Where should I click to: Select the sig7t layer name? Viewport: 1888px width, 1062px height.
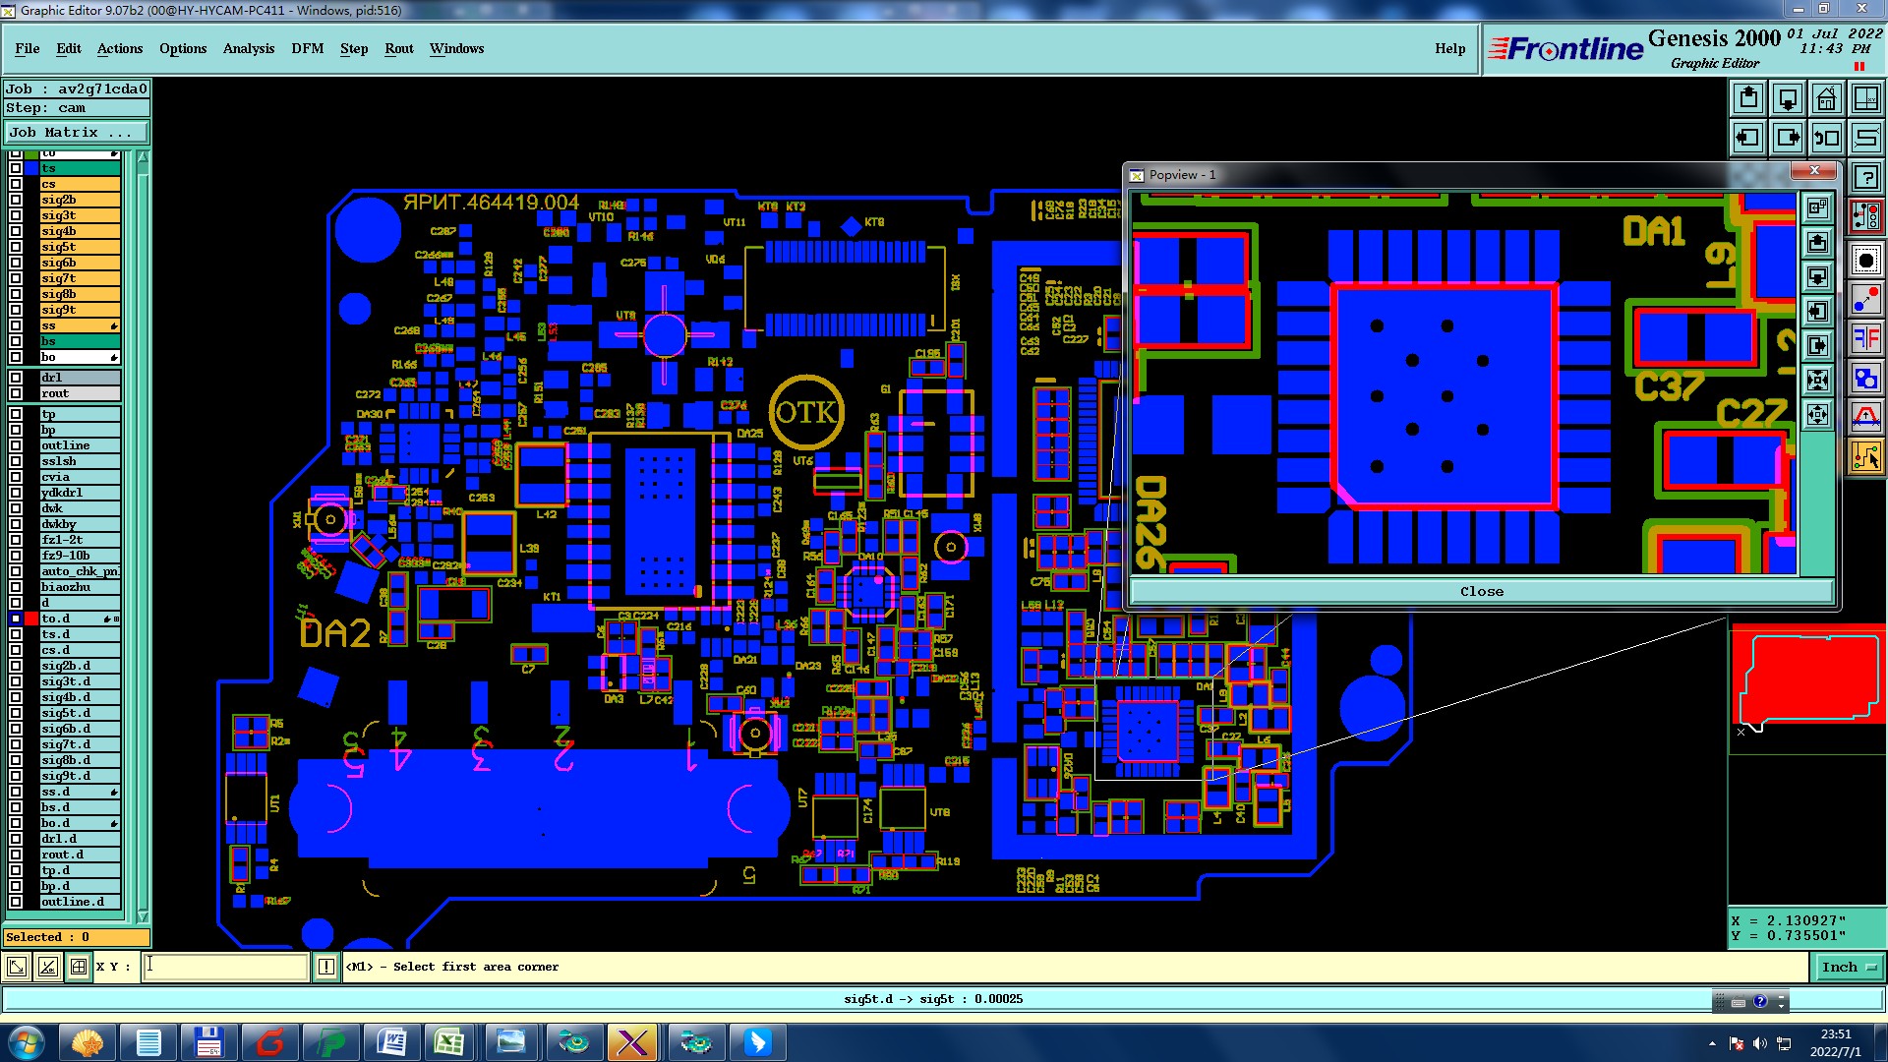[80, 278]
